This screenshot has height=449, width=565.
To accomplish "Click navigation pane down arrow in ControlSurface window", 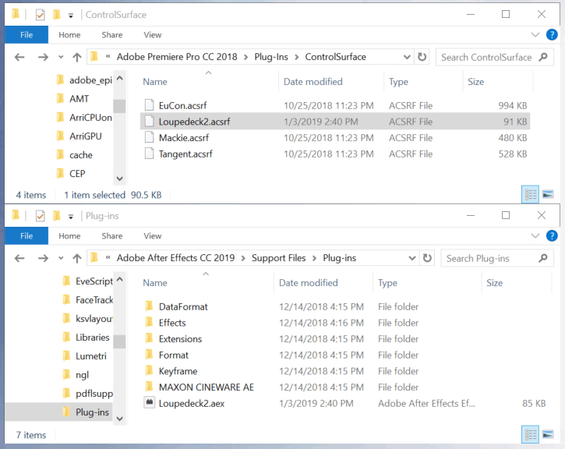I will click(x=120, y=179).
